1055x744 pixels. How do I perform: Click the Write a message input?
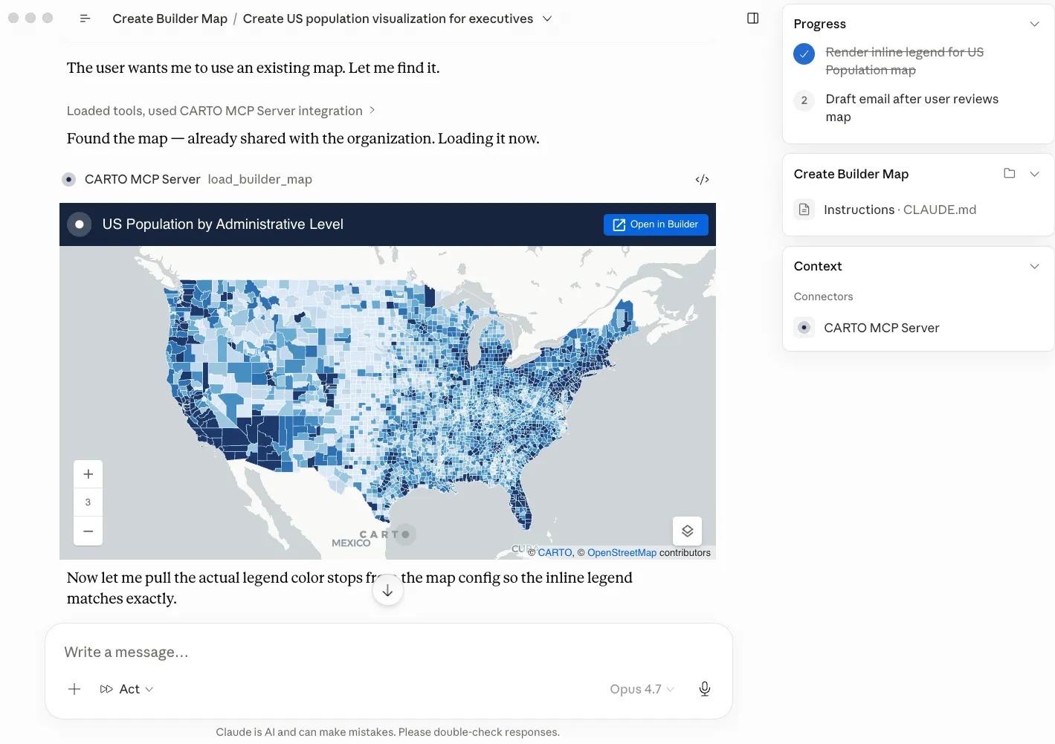(x=388, y=653)
